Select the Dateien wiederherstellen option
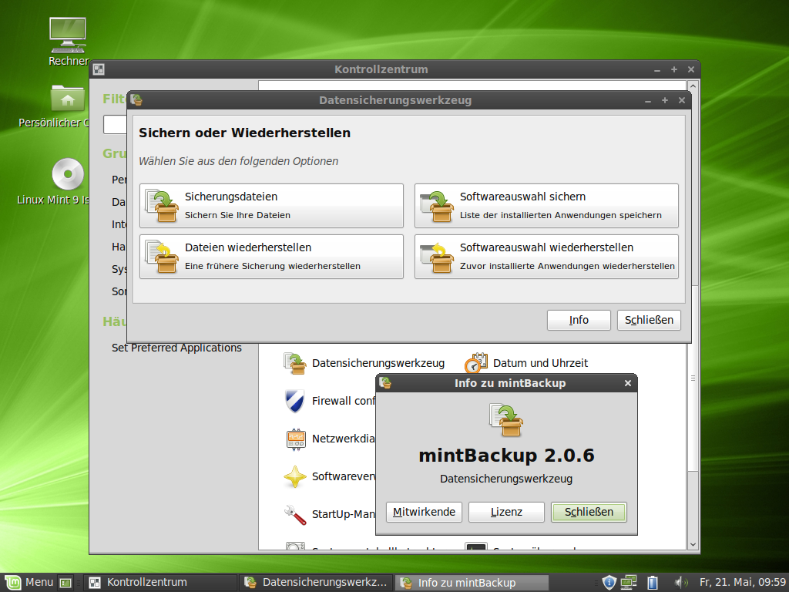The width and height of the screenshot is (789, 592). (x=270, y=256)
